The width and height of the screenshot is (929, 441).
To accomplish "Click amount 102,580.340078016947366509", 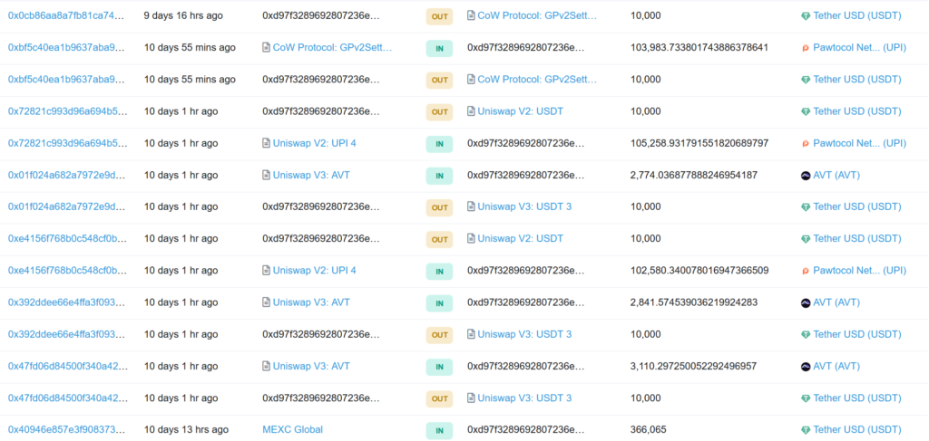I will coord(700,272).
